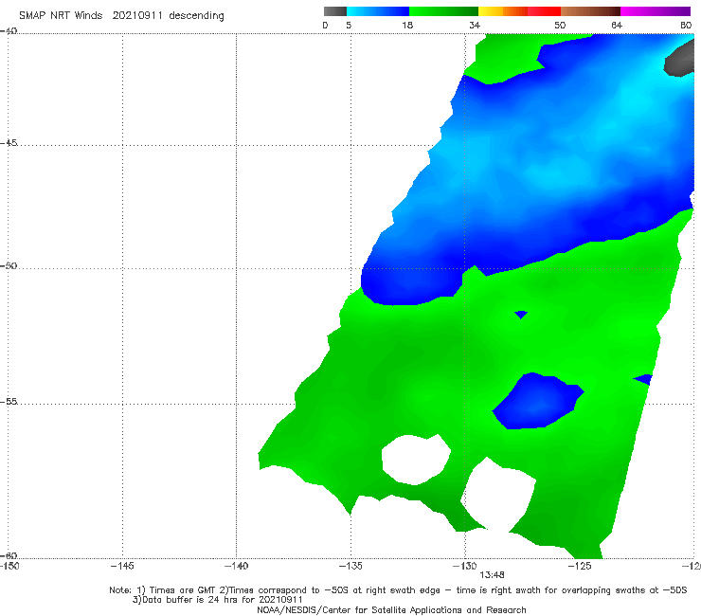Viewport: 701px width, 616px height.
Task: Click the swath time label '13:48'
Action: (492, 575)
